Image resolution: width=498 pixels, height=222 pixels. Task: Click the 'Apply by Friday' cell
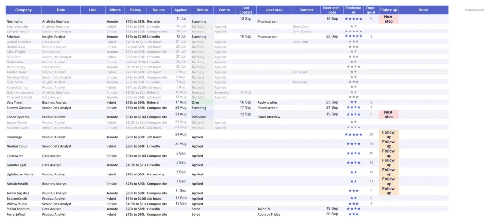[274, 214]
